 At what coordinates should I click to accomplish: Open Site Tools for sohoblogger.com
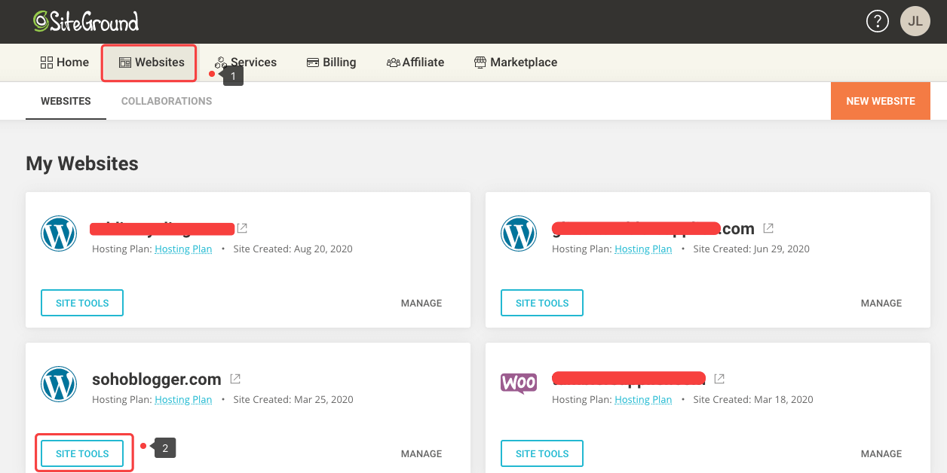[82, 453]
